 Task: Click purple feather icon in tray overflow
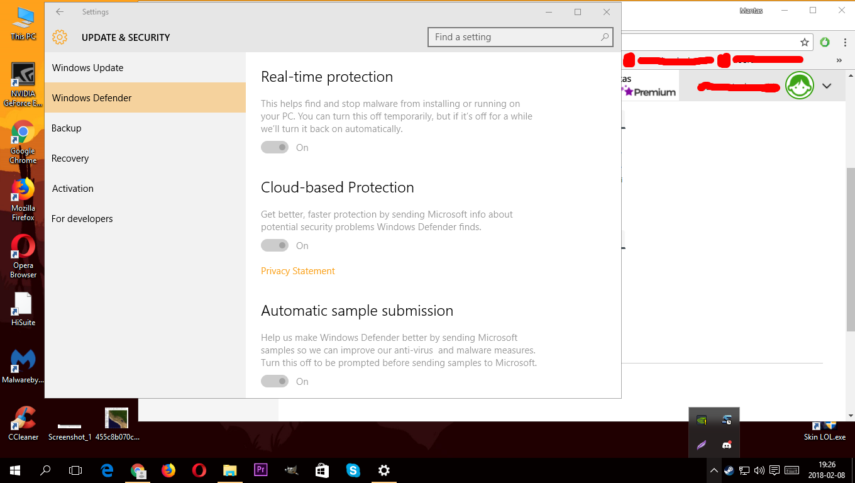702,445
